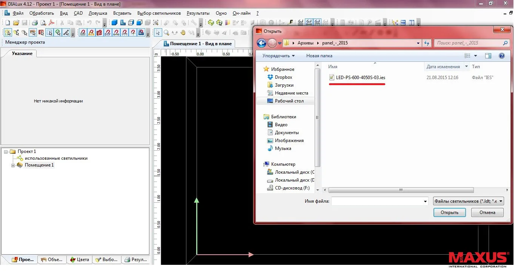Click the Открыть button
Image resolution: width=515 pixels, height=275 pixels.
point(449,212)
